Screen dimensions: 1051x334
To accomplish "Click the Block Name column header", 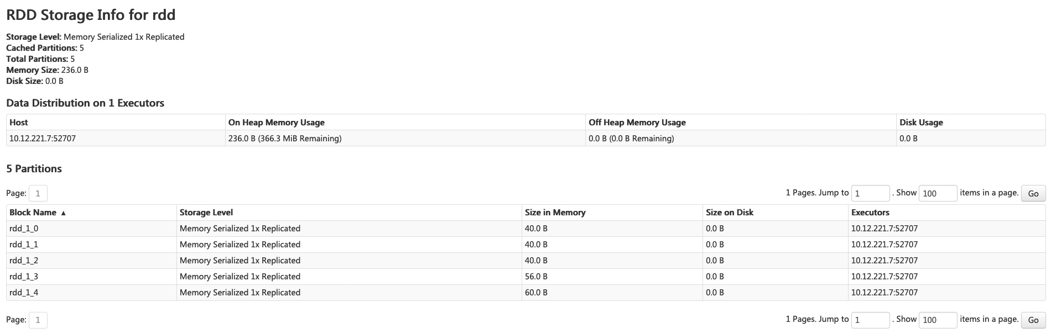I will [x=33, y=213].
